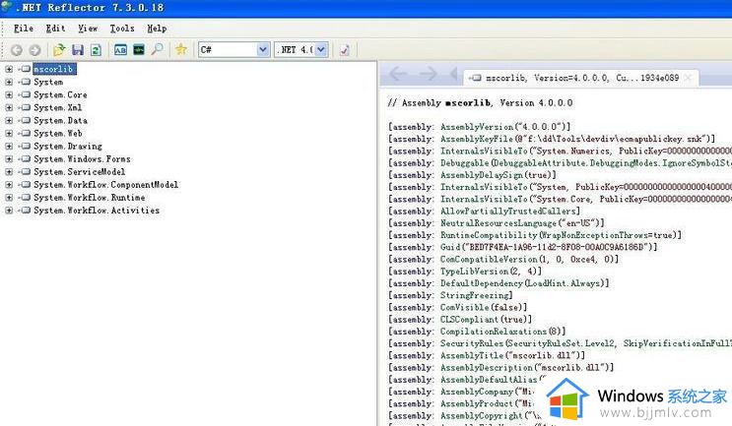Expand the System.Xml tree node
This screenshot has width=732, height=426.
[x=9, y=107]
